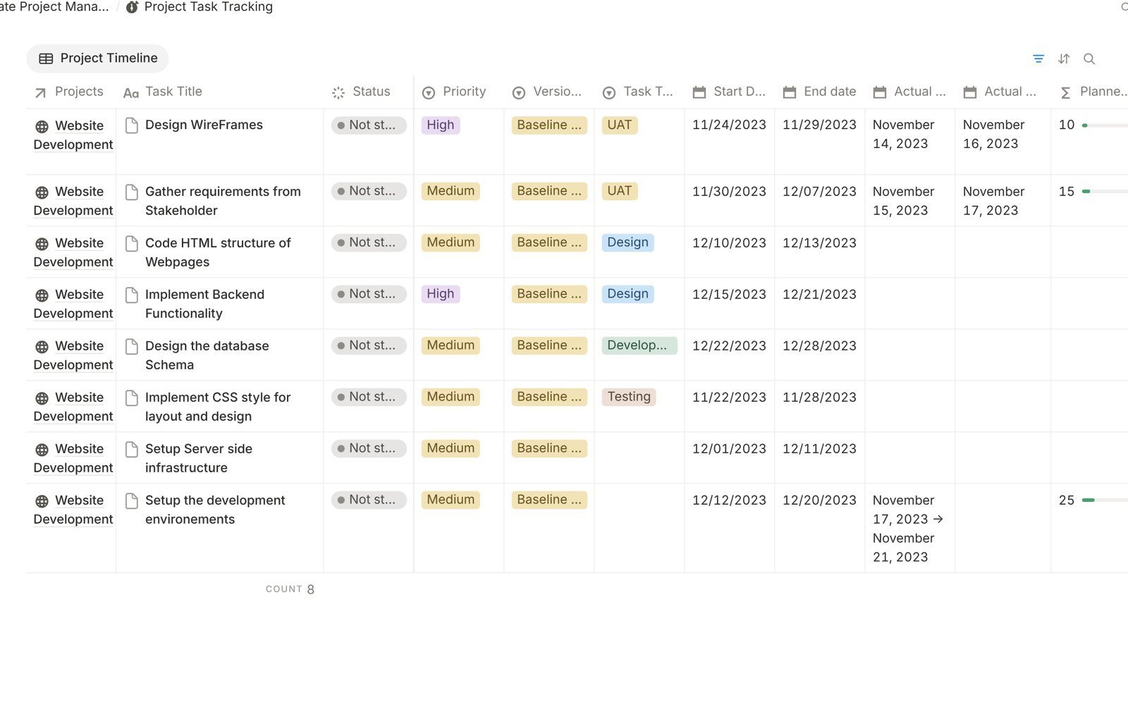Click globe icon in Design the database Schema row
This screenshot has width=1128, height=705.
[42, 347]
